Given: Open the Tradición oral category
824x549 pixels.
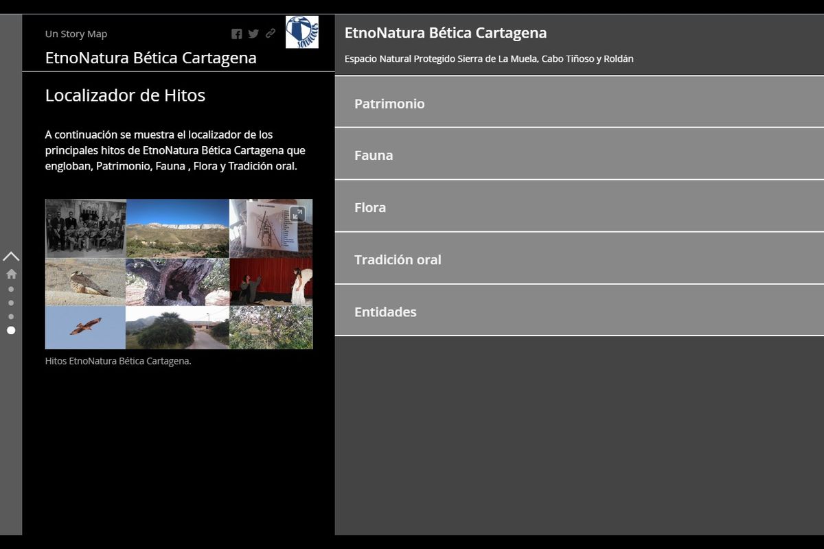Looking at the screenshot, I should [x=579, y=259].
